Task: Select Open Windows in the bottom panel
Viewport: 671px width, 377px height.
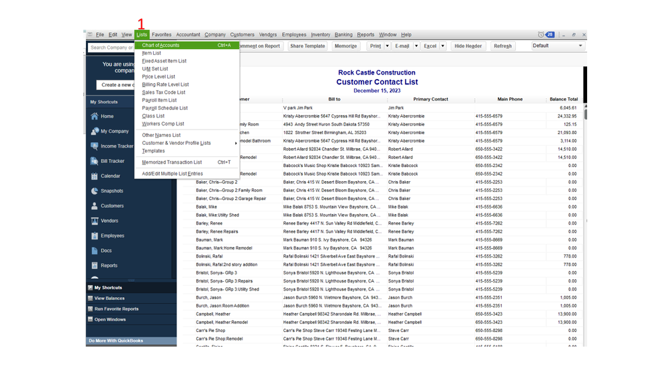Action: click(131, 320)
